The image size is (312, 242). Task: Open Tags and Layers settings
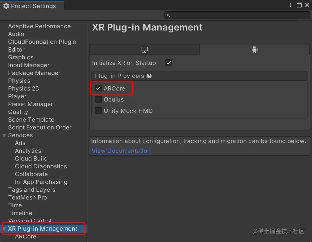(x=32, y=190)
